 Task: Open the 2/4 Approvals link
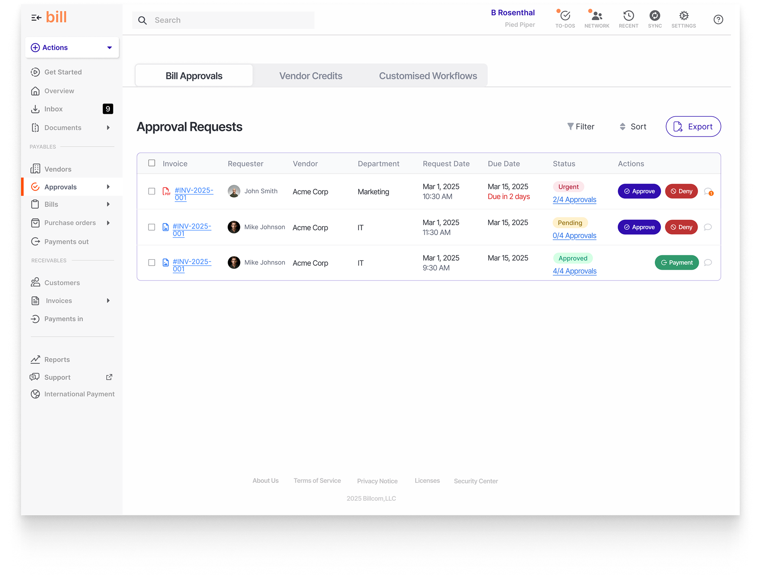574,200
